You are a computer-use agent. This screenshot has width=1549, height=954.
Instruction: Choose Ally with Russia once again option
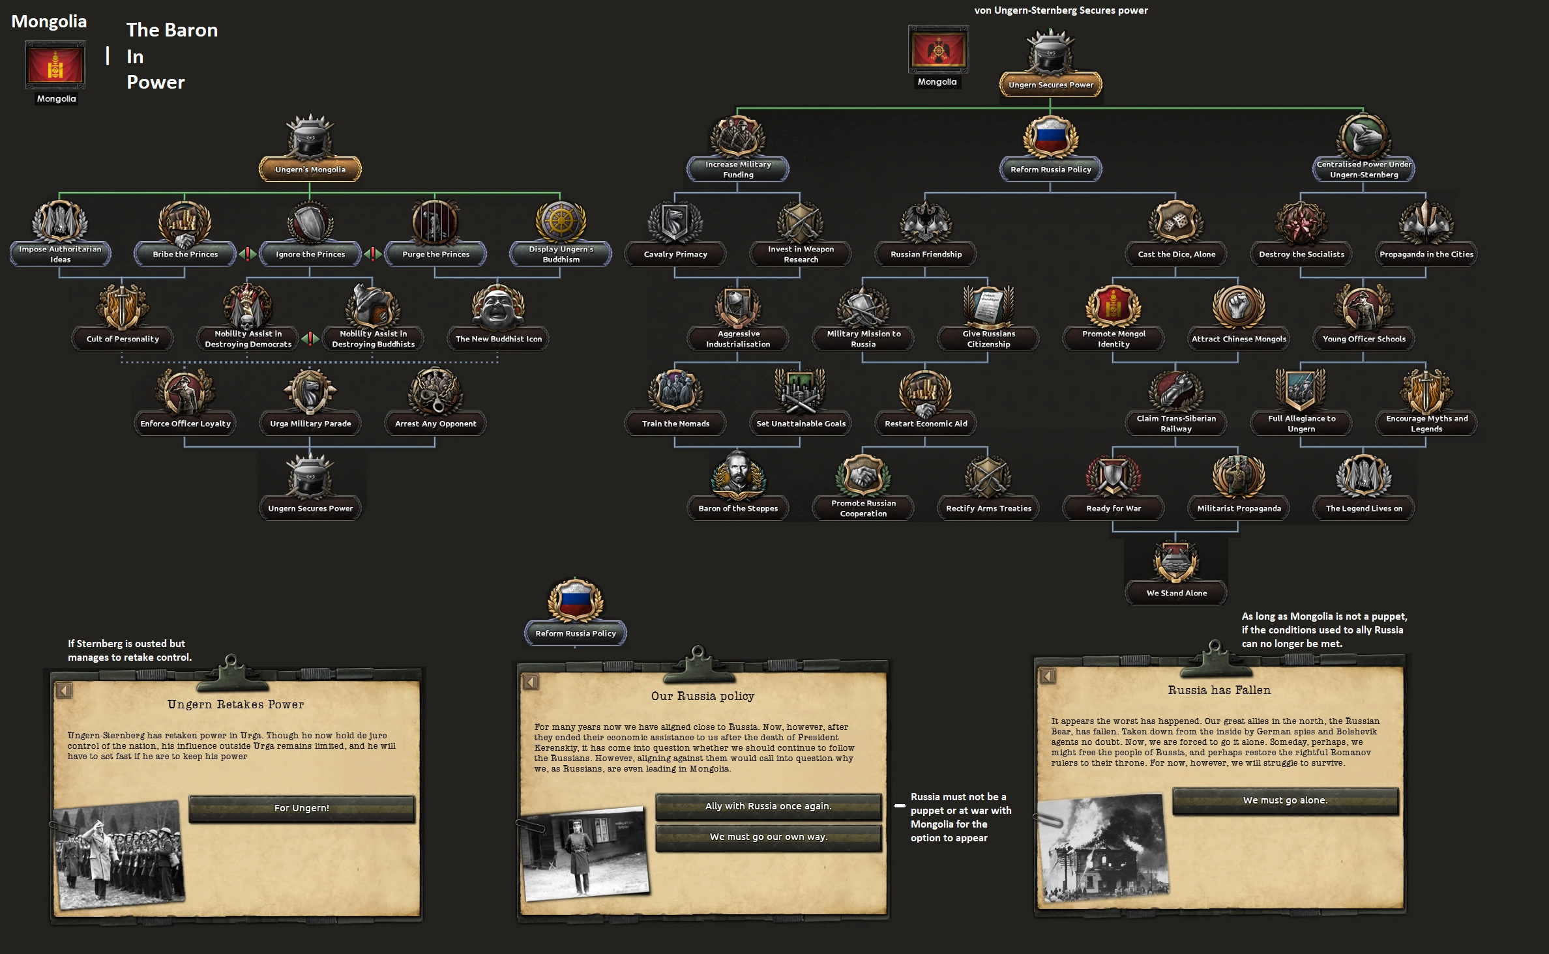point(768,806)
